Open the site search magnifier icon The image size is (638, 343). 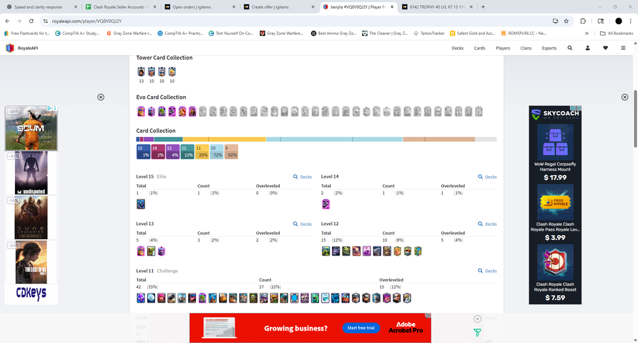click(x=570, y=48)
